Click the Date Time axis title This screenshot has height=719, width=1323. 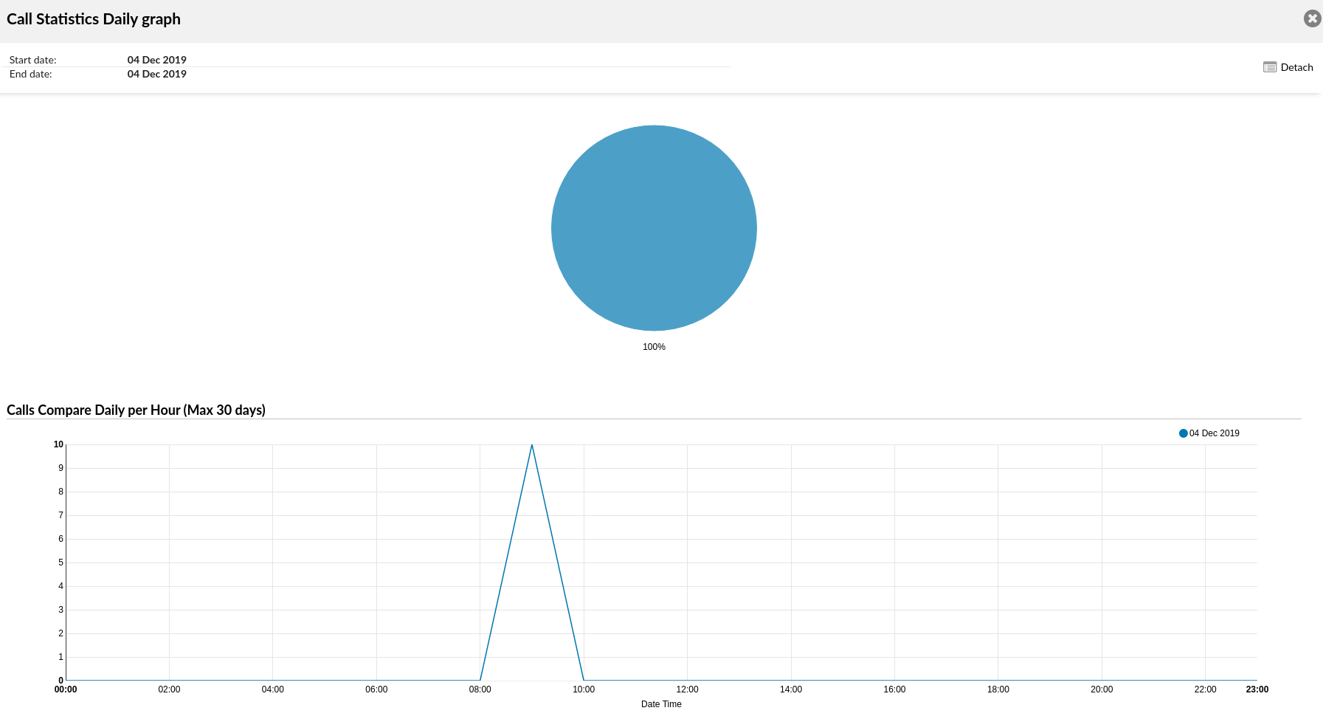[x=661, y=704]
